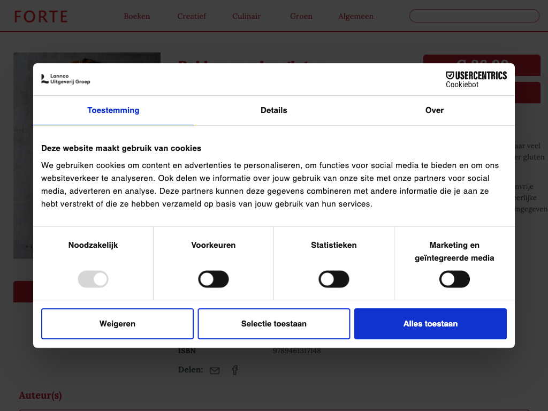
Task: Select the Toestemming tab
Action: (113, 110)
